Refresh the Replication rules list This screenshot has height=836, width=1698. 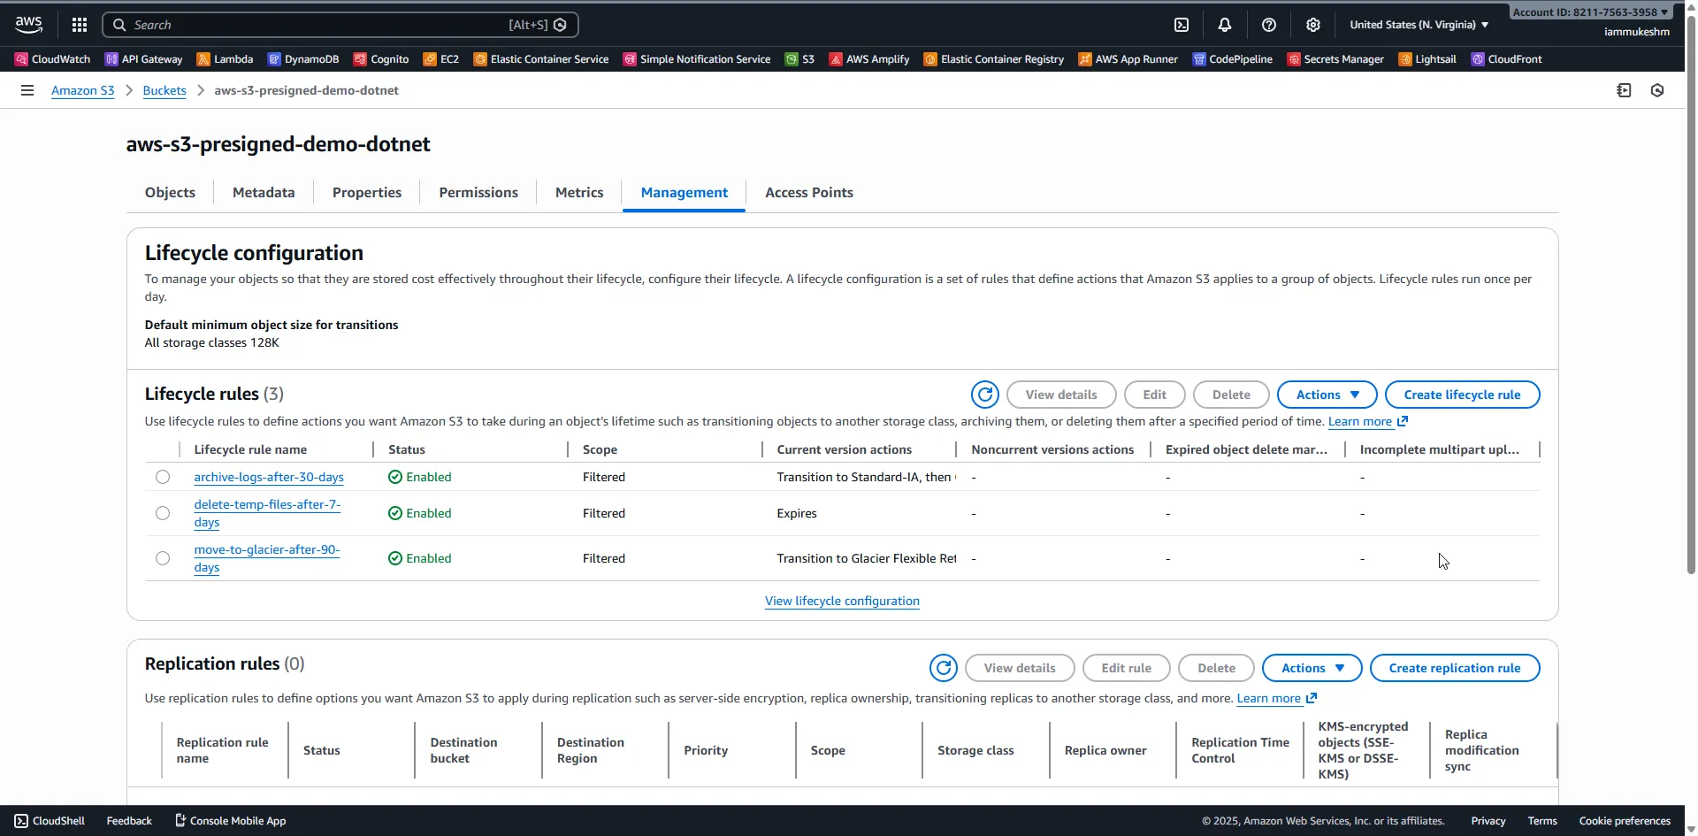pyautogui.click(x=943, y=667)
